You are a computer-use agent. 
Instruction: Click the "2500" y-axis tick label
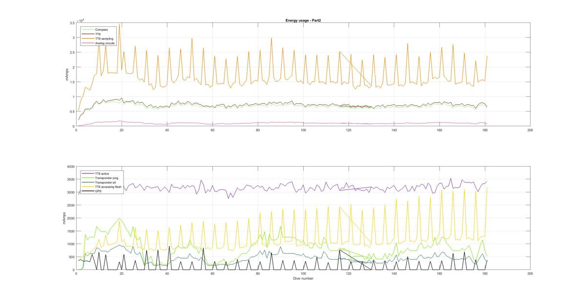pos(70,205)
